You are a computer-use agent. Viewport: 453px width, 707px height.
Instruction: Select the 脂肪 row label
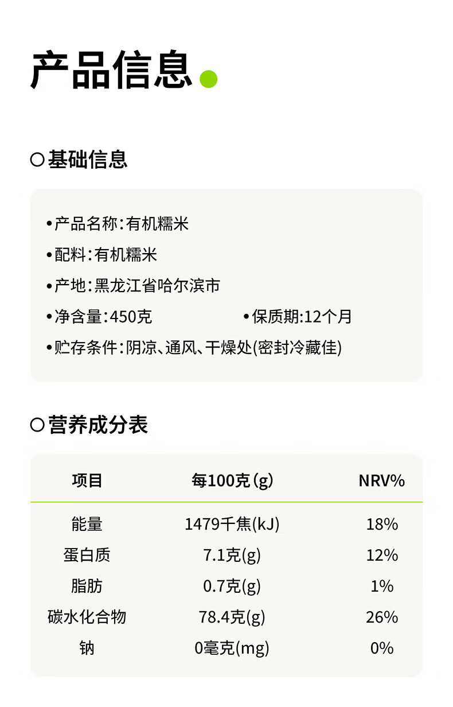pos(87,586)
